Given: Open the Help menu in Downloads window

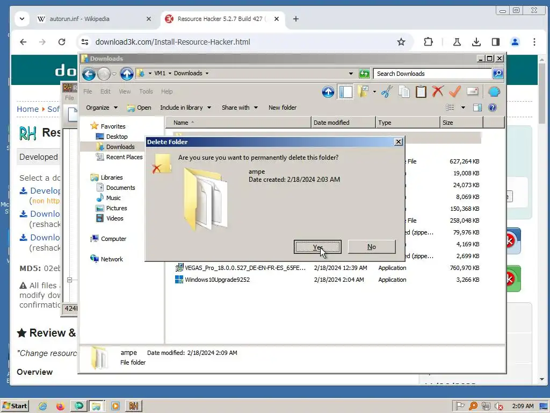Looking at the screenshot, I should 167,91.
